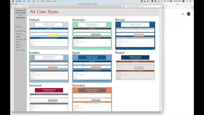Click the Denmark color style poster thumbnail
Viewport: 204px width, 115px height.
click(x=49, y=99)
